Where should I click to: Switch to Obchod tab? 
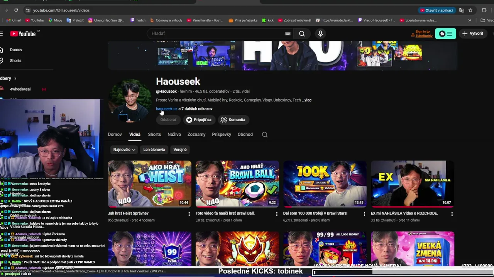(x=245, y=134)
